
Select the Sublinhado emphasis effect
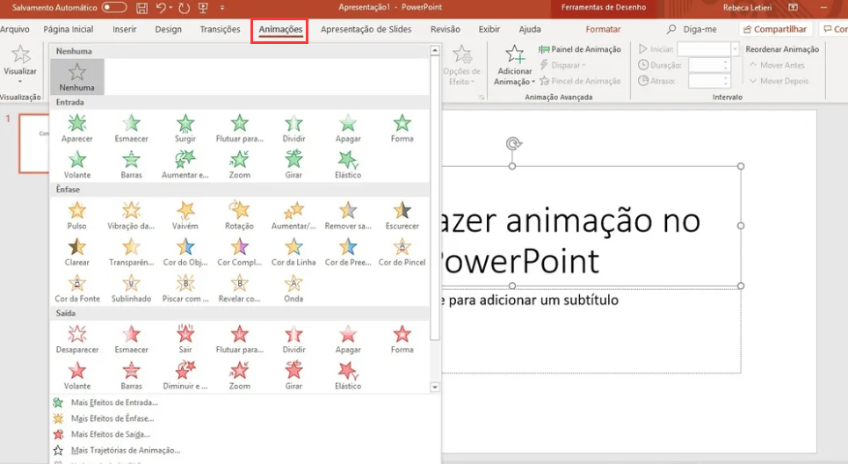pos(131,288)
